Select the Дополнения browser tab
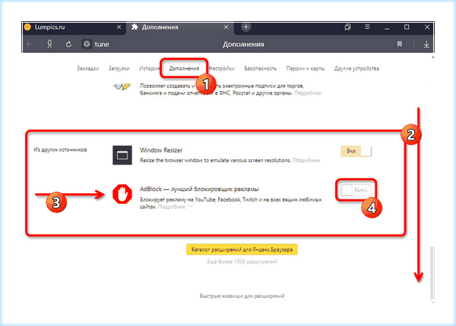The height and width of the screenshot is (326, 456). pos(179,27)
